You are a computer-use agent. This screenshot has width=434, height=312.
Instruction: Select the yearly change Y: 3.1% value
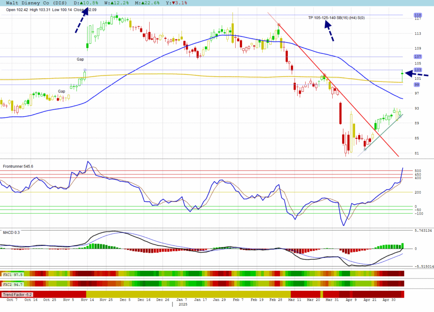coord(176,3)
